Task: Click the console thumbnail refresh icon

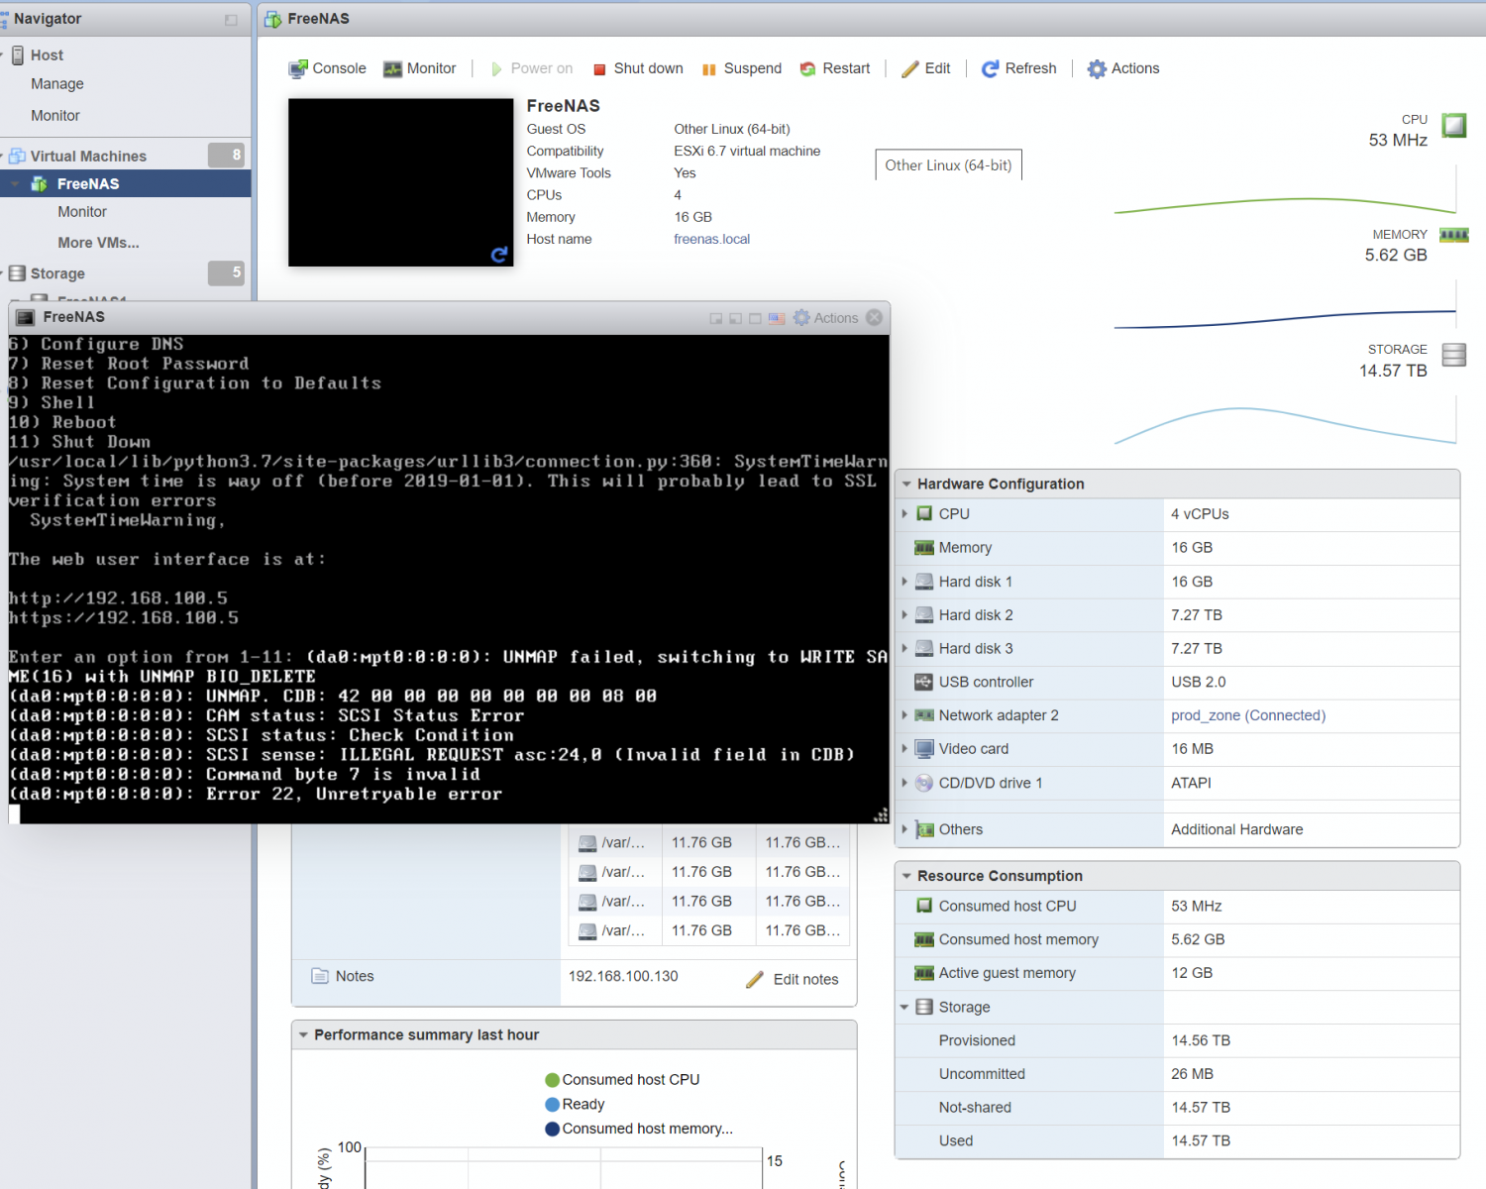Action: pyautogui.click(x=500, y=255)
